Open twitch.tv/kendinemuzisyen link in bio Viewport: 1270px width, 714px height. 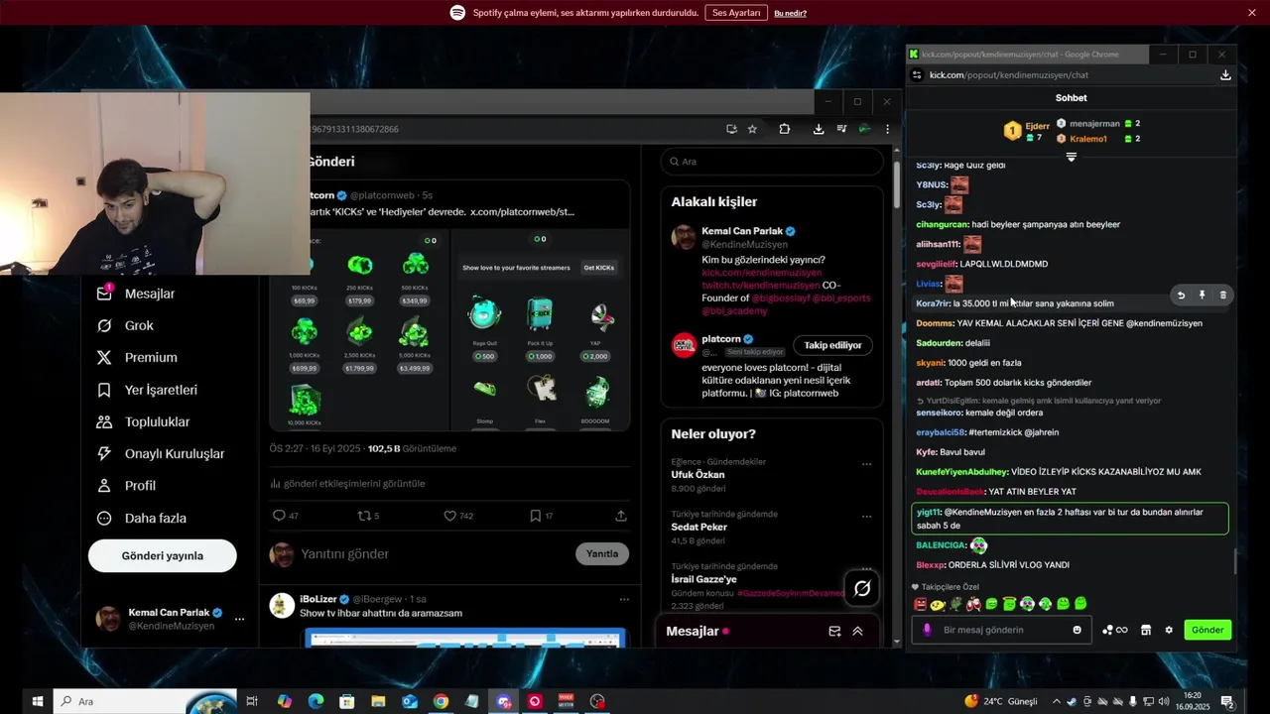(761, 286)
